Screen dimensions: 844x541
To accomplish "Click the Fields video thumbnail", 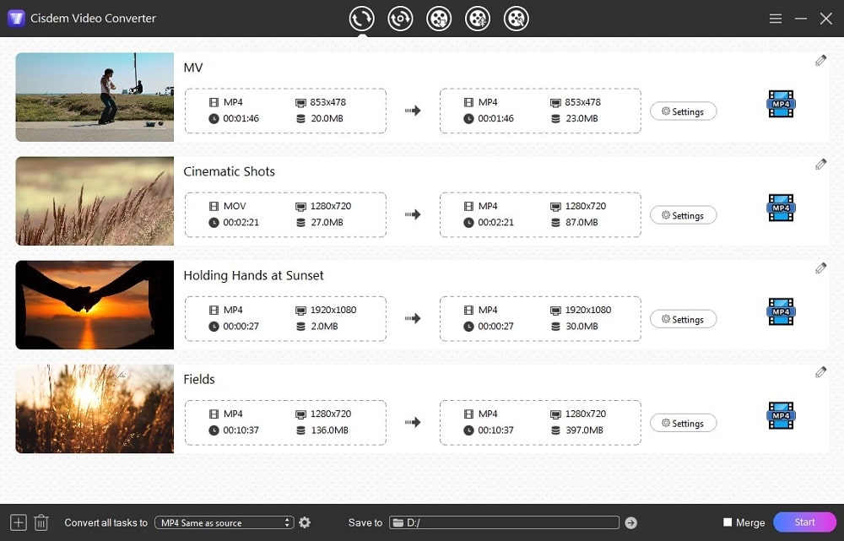I will point(94,409).
